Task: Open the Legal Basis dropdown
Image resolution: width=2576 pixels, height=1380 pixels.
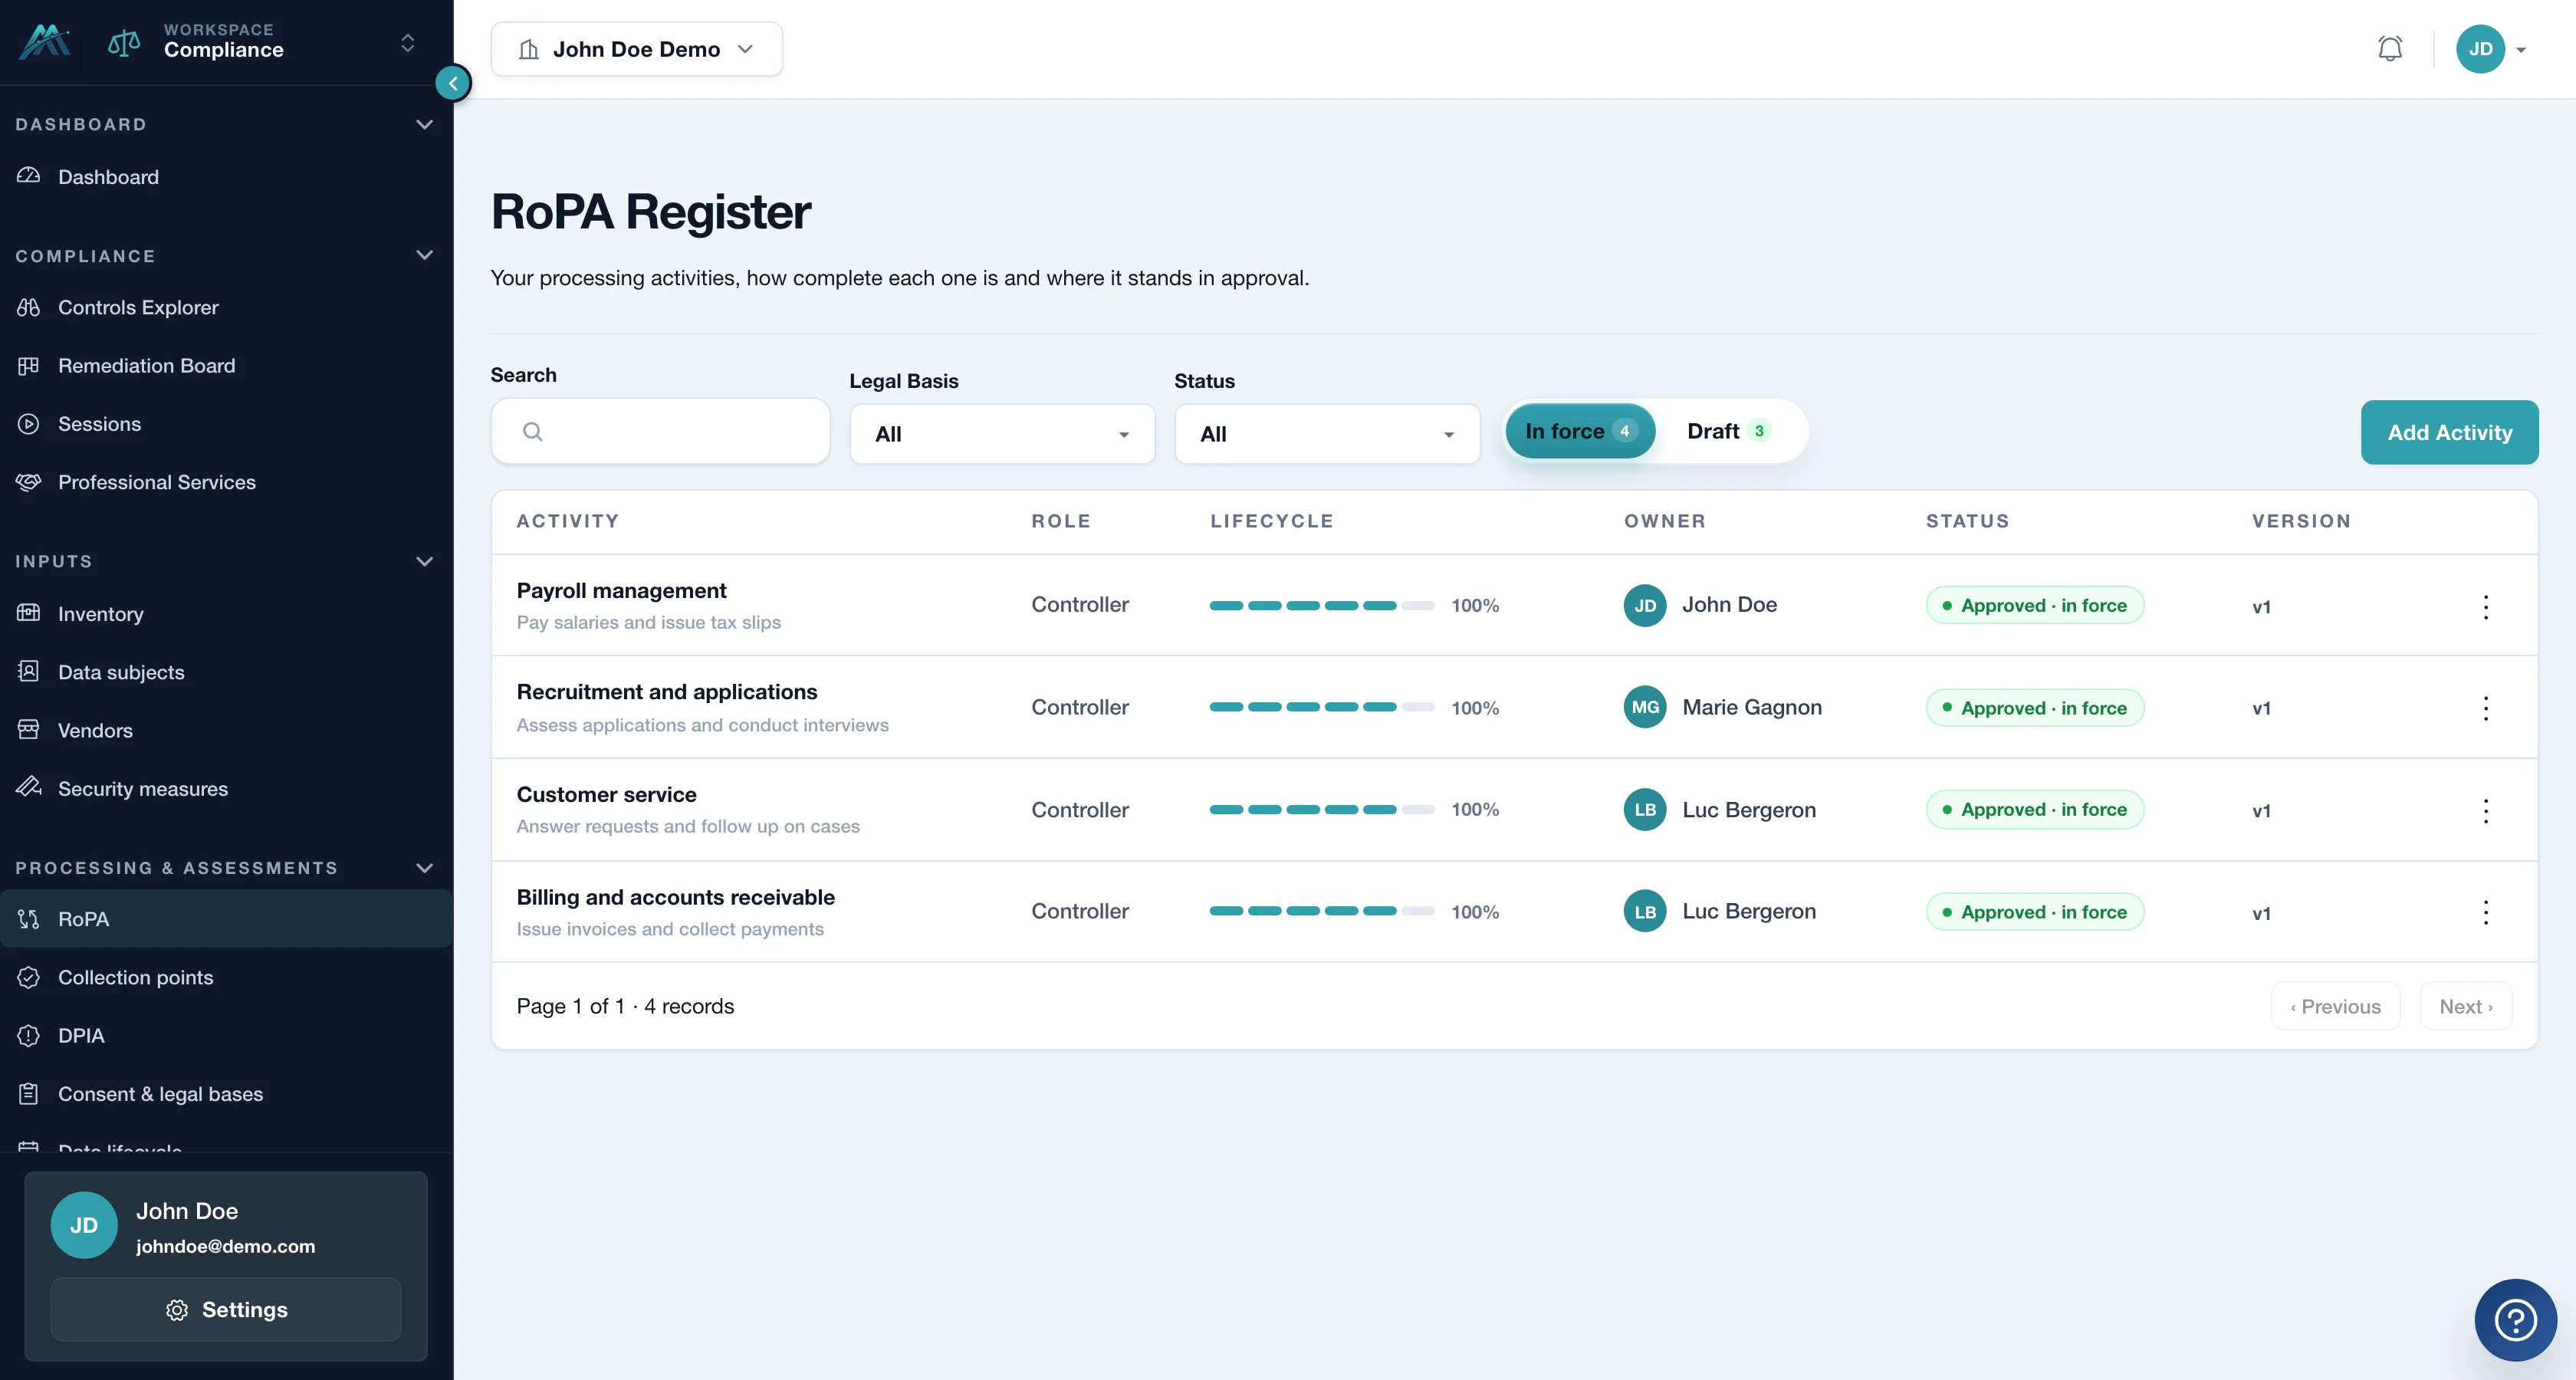Action: click(1002, 434)
